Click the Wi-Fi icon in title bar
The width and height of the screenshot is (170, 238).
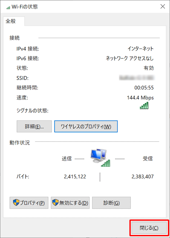pos(8,7)
